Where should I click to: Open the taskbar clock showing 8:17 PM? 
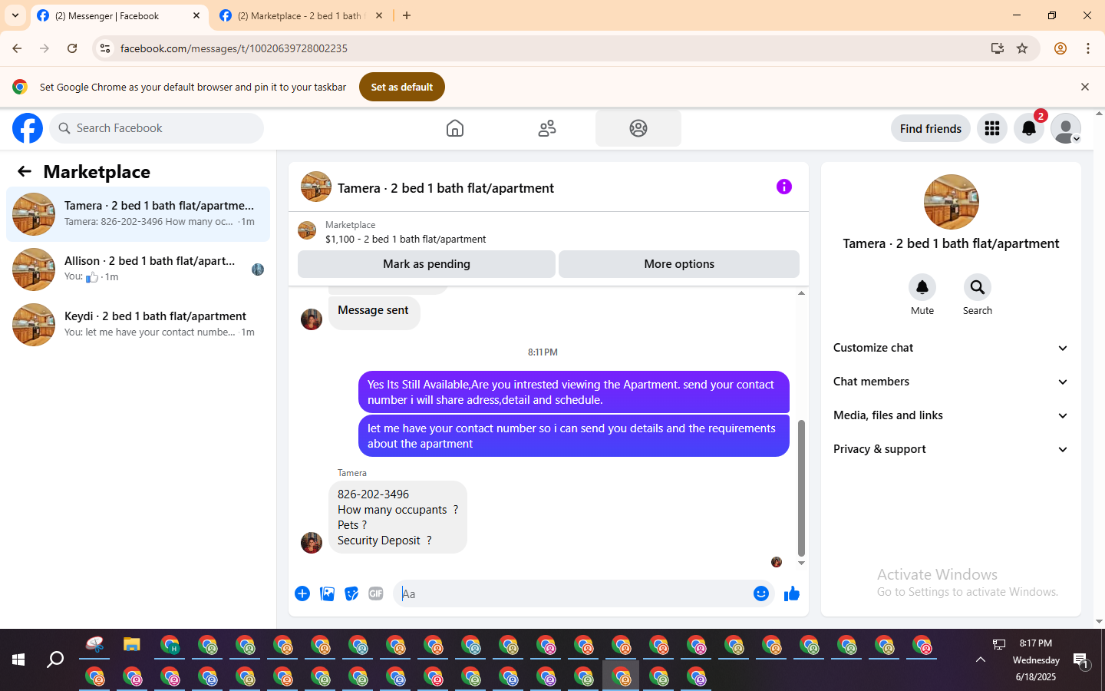1036,660
